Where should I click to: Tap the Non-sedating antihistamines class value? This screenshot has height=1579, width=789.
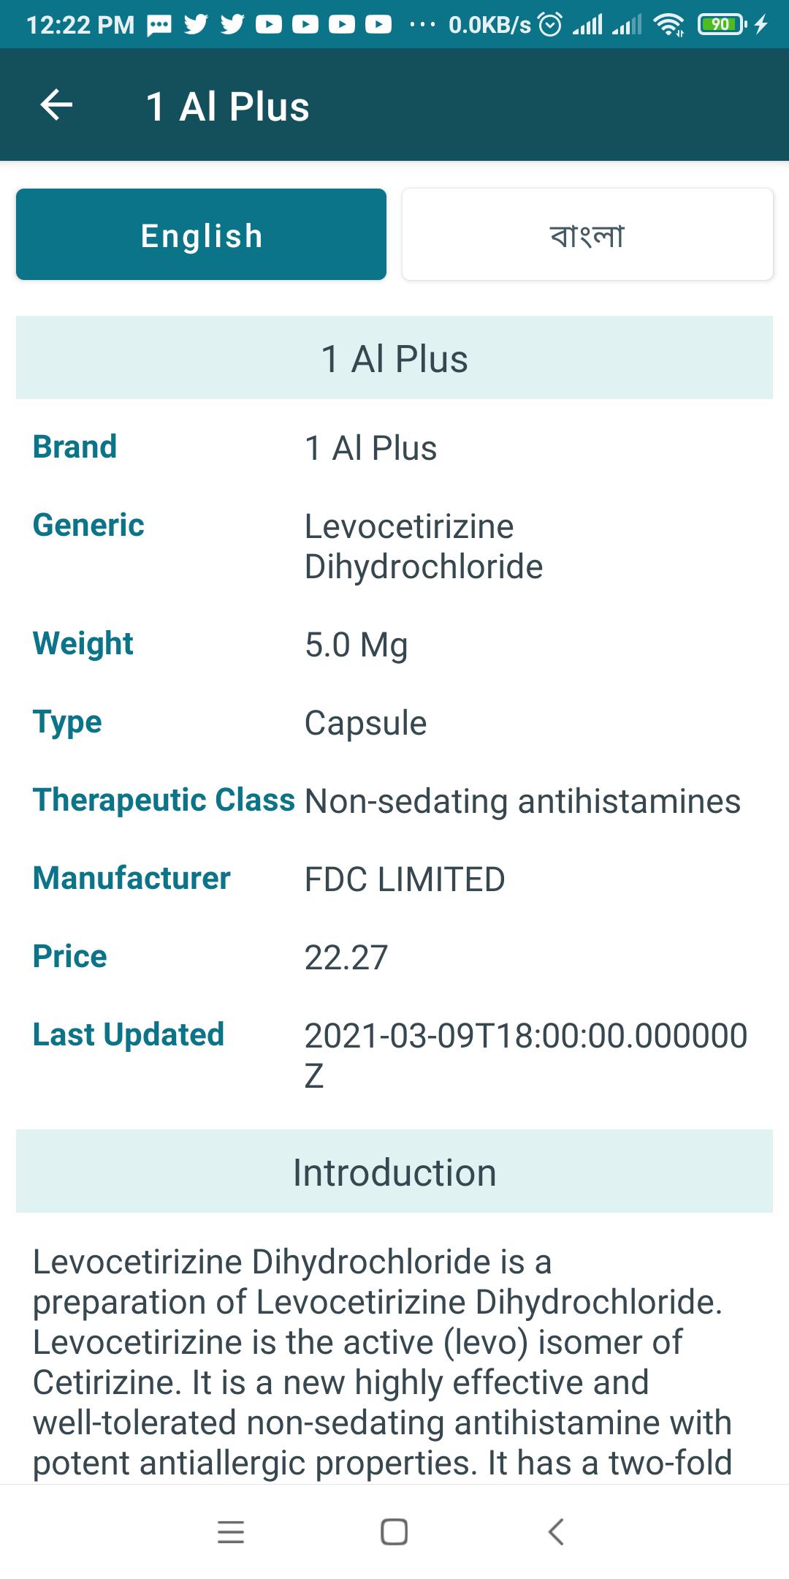point(522,801)
